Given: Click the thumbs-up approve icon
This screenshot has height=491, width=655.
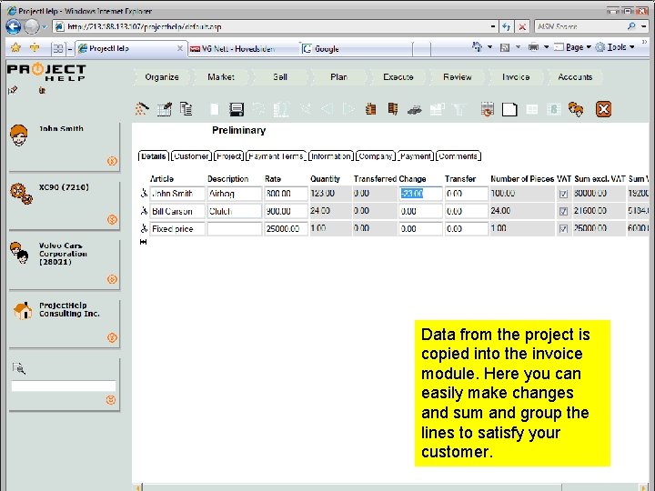Looking at the screenshot, I should coord(370,109).
